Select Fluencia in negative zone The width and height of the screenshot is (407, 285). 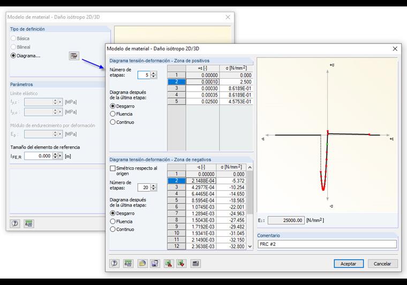pos(112,221)
